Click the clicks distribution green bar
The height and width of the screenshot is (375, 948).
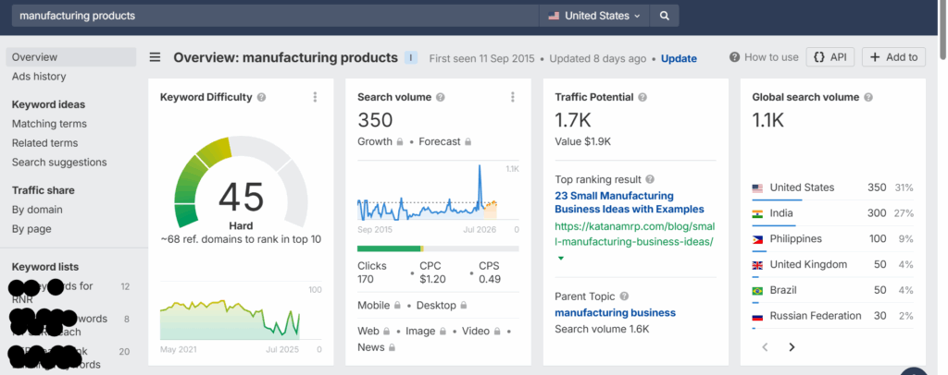tap(389, 248)
